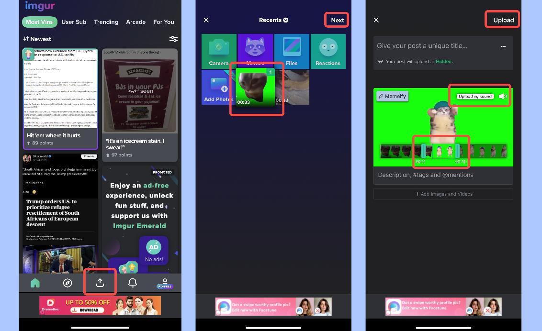Open more options with the ellipsis

(x=503, y=46)
